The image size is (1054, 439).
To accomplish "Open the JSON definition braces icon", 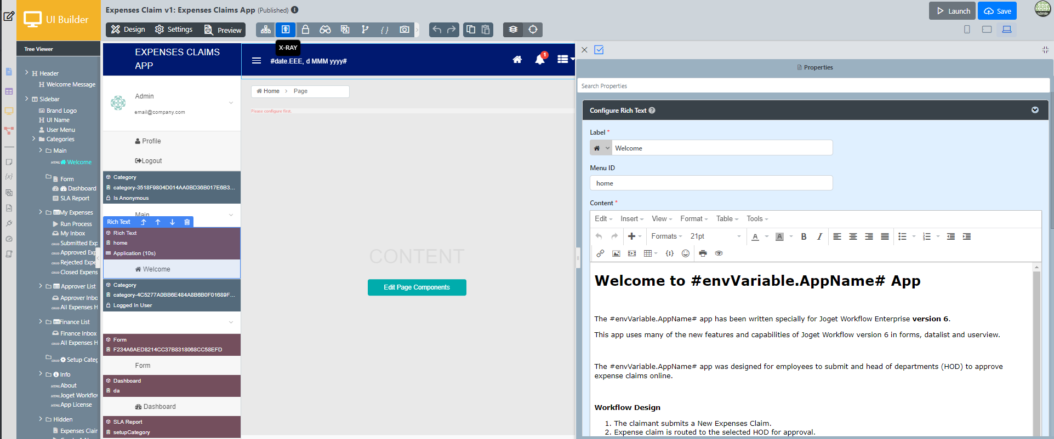I will (x=385, y=30).
